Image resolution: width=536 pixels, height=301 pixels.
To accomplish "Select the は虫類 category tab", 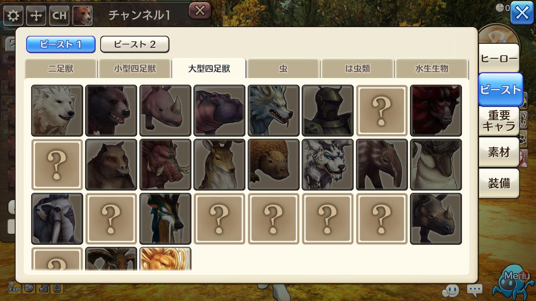I will point(357,69).
